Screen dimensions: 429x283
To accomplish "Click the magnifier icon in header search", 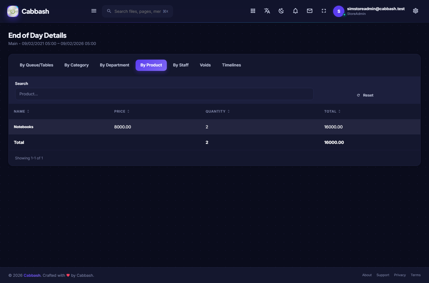I will coord(109,11).
